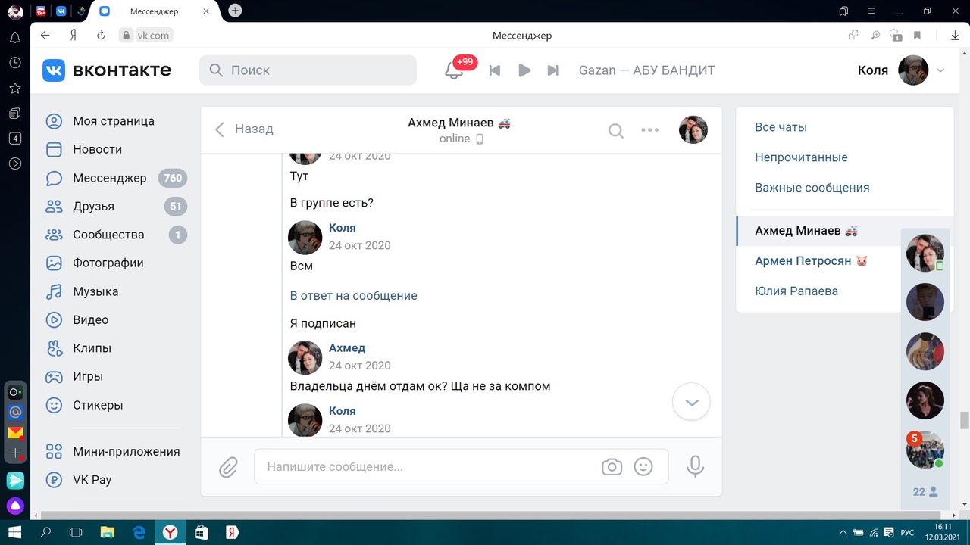Viewport: 970px width, 545px height.
Task: Select the Важные сообщения filter
Action: coord(812,188)
